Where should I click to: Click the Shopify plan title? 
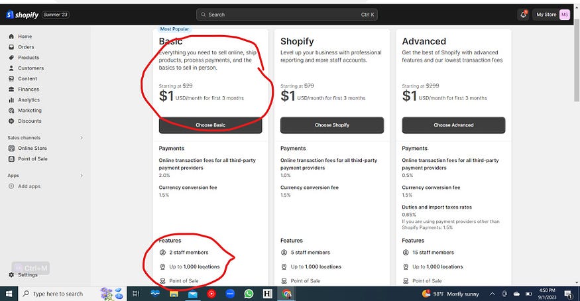(297, 41)
